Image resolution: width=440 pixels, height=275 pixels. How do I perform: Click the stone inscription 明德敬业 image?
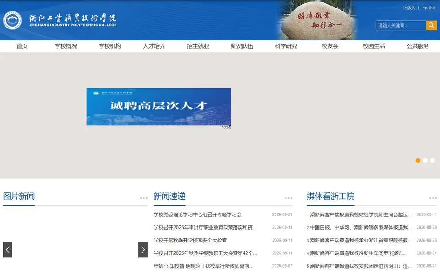click(x=319, y=20)
